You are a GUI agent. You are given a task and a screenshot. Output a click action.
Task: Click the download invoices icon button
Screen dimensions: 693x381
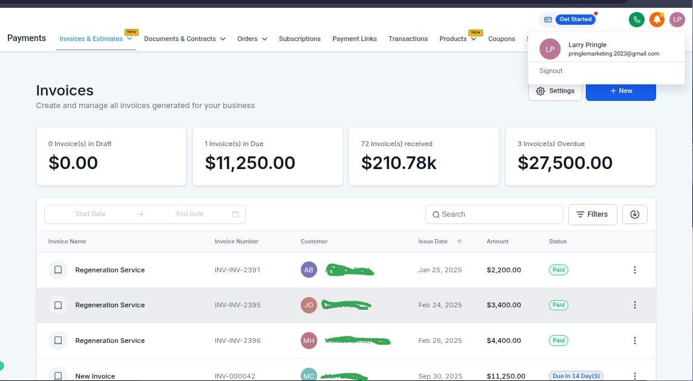(635, 214)
